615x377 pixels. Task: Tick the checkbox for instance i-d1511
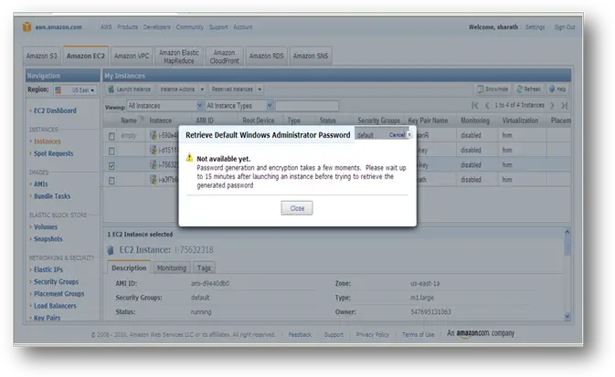tap(111, 151)
